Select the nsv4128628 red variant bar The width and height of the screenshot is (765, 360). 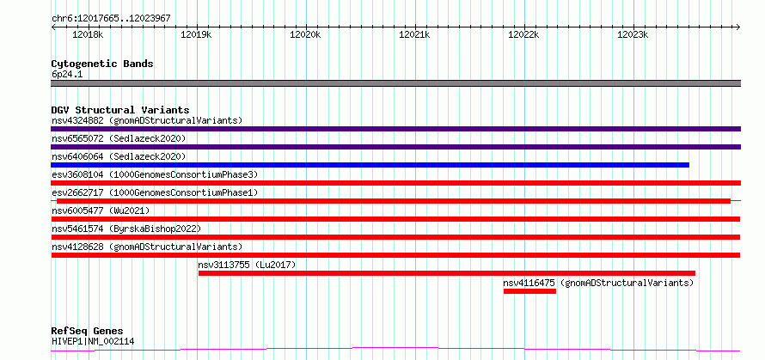395,255
